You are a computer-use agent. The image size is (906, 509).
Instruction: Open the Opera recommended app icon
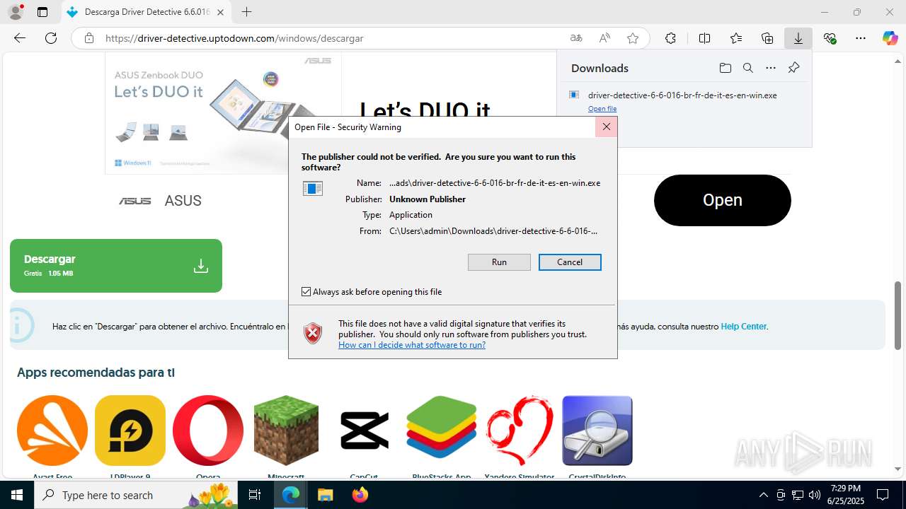tap(208, 431)
